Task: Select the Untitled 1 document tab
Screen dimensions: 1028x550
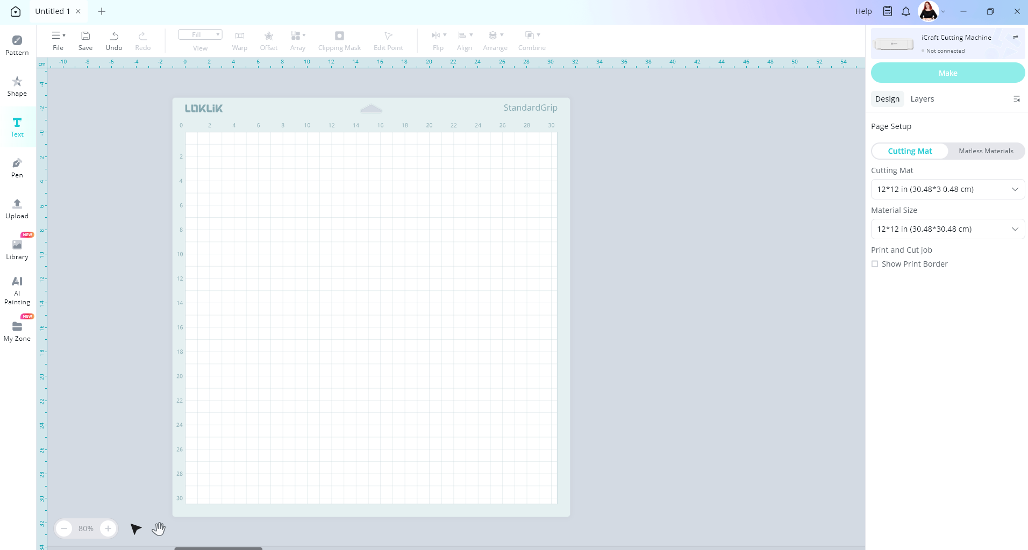Action: pos(52,11)
